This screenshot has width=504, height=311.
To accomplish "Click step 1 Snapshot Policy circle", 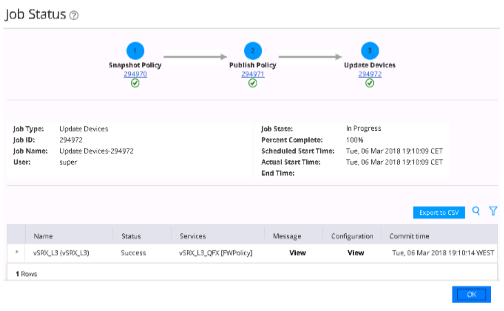I will click(135, 51).
